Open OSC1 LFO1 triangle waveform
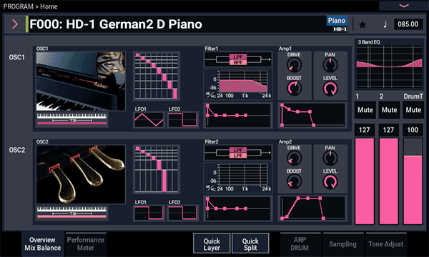This screenshot has height=257, width=429. point(149,120)
